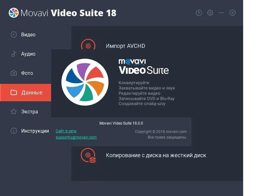This screenshot has height=196, width=274.
Task: Minimize the Movavi Video Suite window
Action: 221,13
